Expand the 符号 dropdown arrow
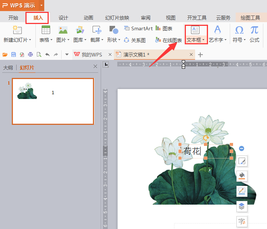267x229 pixels. pyautogui.click(x=245, y=40)
